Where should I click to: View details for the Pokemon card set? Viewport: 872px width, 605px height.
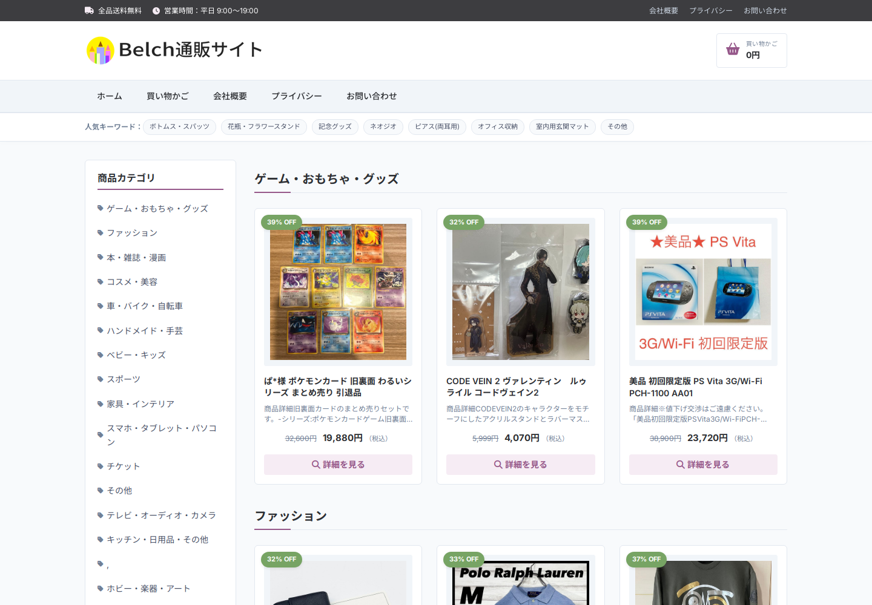point(338,465)
